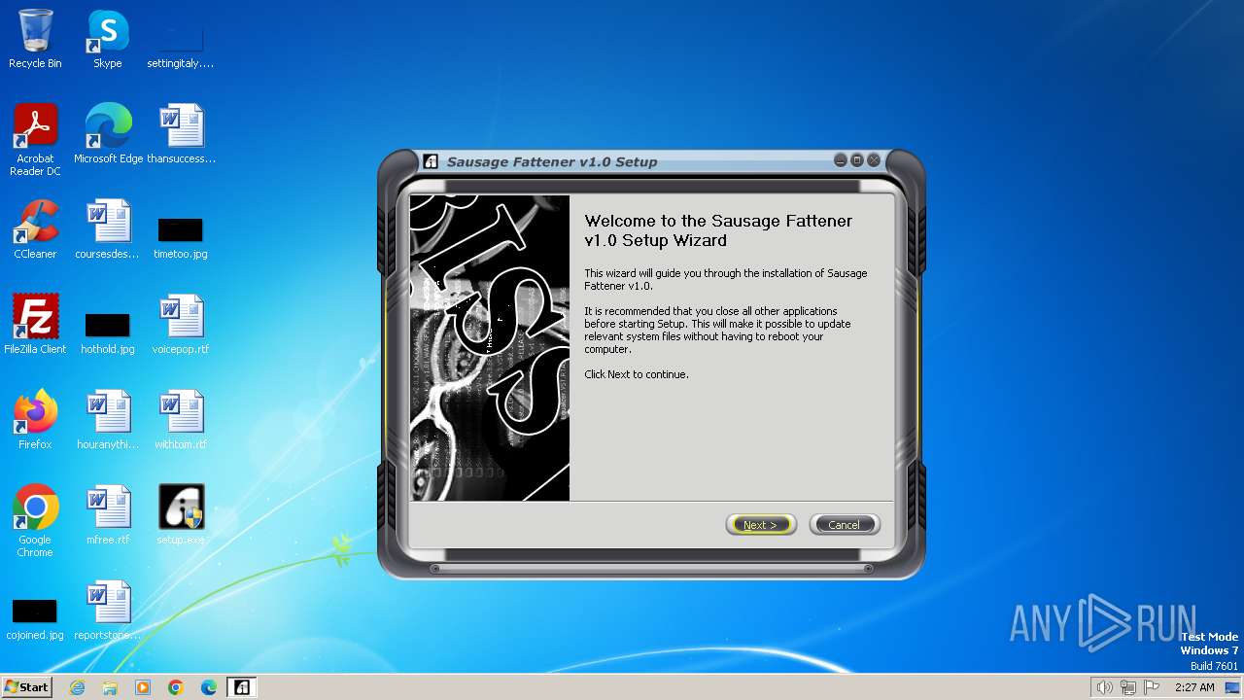Image resolution: width=1244 pixels, height=700 pixels.
Task: Click the installer logo in the title bar
Action: pos(431,161)
